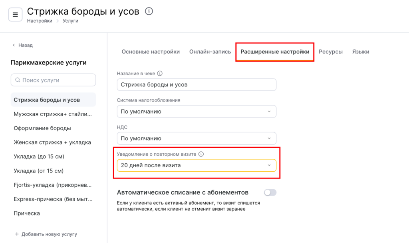
Task: Click the plus icon to add service
Action: pyautogui.click(x=17, y=234)
